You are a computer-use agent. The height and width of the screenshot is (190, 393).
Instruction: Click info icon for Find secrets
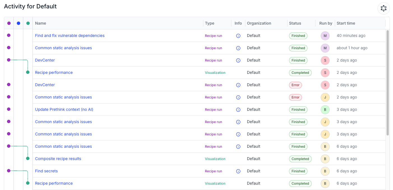pyautogui.click(x=238, y=171)
